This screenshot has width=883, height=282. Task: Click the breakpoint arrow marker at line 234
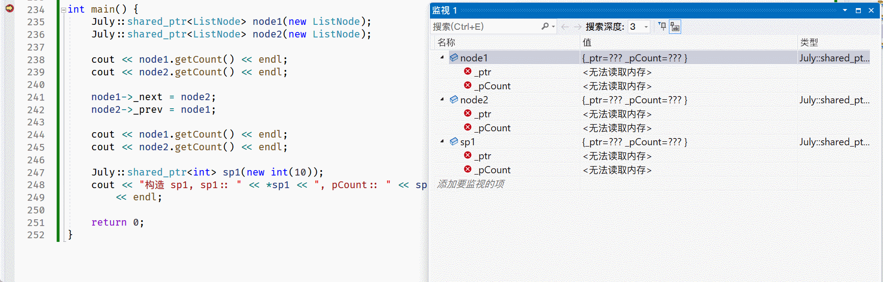click(x=10, y=8)
